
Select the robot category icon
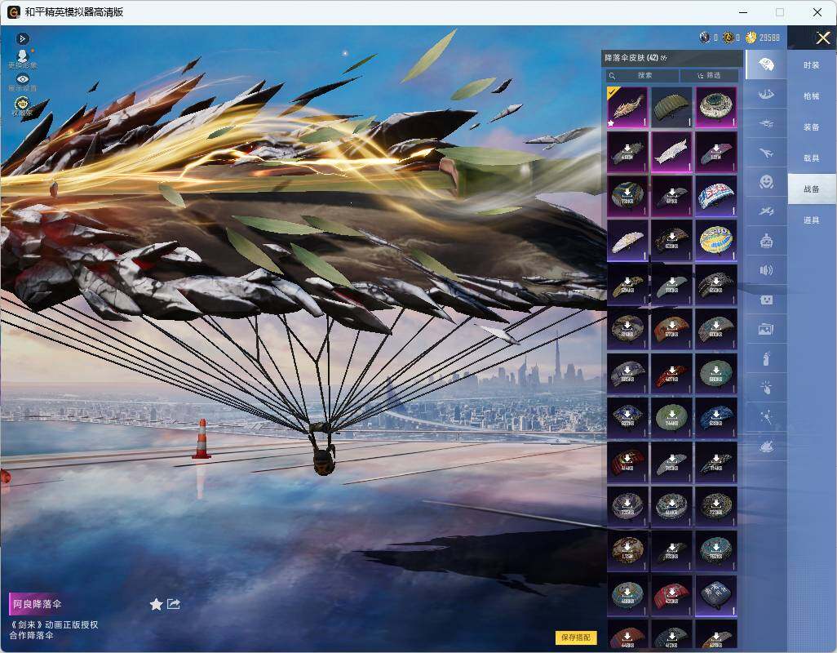click(766, 242)
